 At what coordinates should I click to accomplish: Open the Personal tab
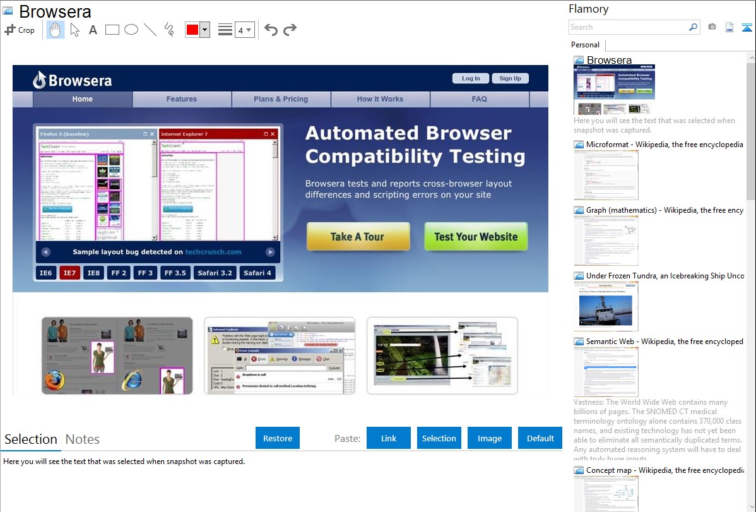(585, 45)
